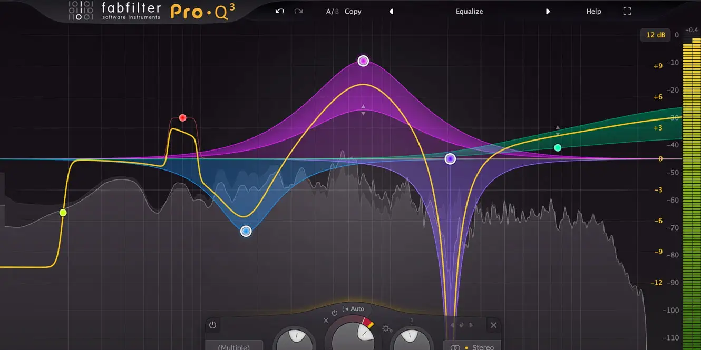
Task: Open the 12 dB display range dropdown
Action: click(x=656, y=35)
